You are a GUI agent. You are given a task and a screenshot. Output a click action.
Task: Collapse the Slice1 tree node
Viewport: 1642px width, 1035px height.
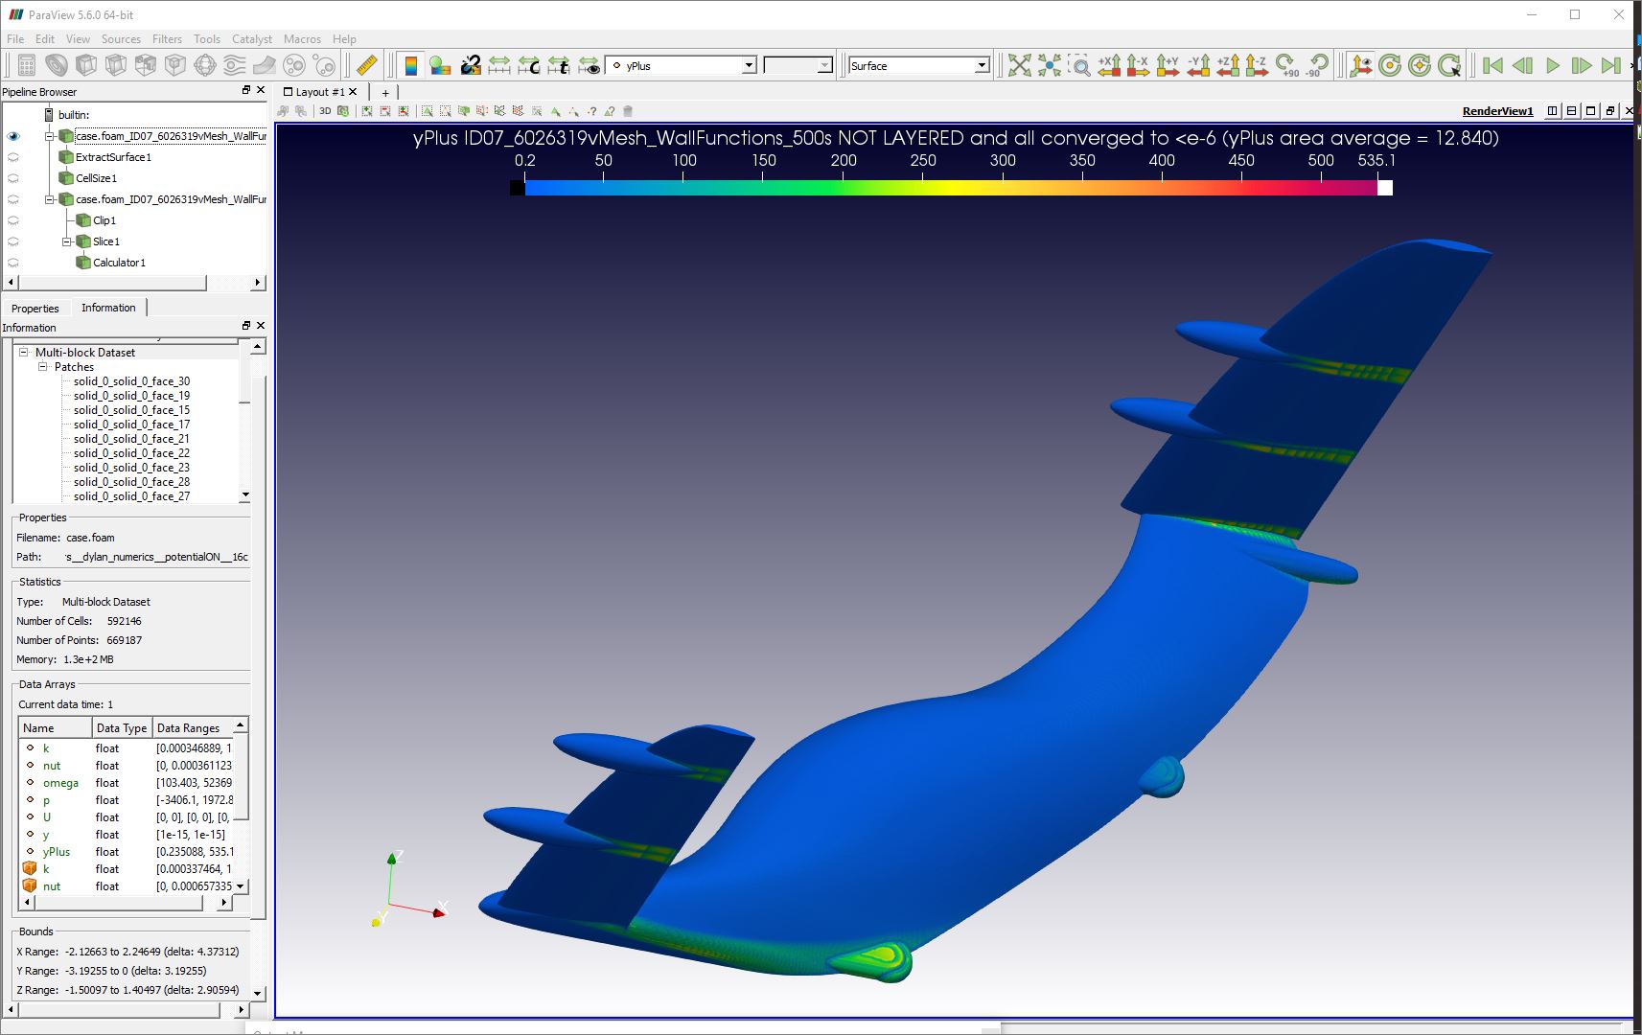tap(67, 241)
